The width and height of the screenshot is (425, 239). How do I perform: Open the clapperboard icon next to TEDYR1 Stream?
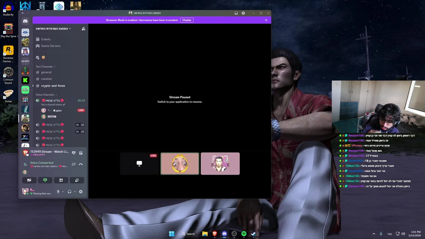(x=81, y=153)
